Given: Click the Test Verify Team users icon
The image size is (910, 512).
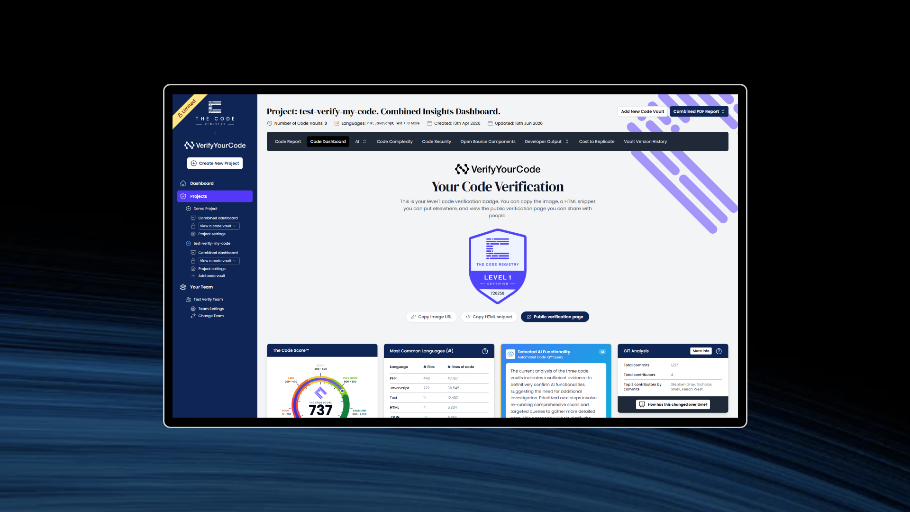Looking at the screenshot, I should click(x=188, y=300).
